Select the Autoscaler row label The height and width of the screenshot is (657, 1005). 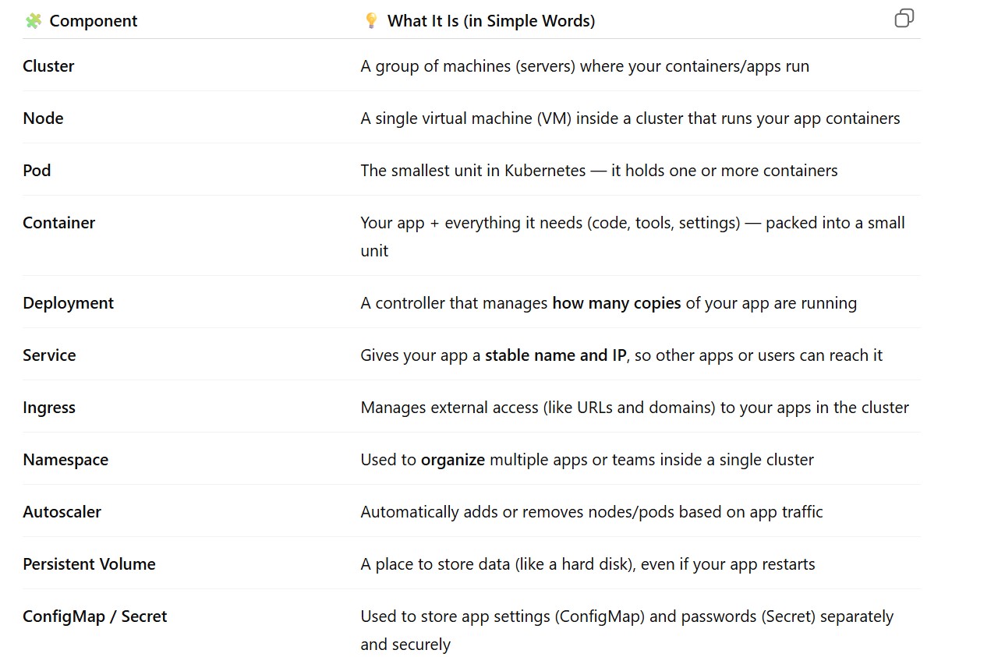62,512
